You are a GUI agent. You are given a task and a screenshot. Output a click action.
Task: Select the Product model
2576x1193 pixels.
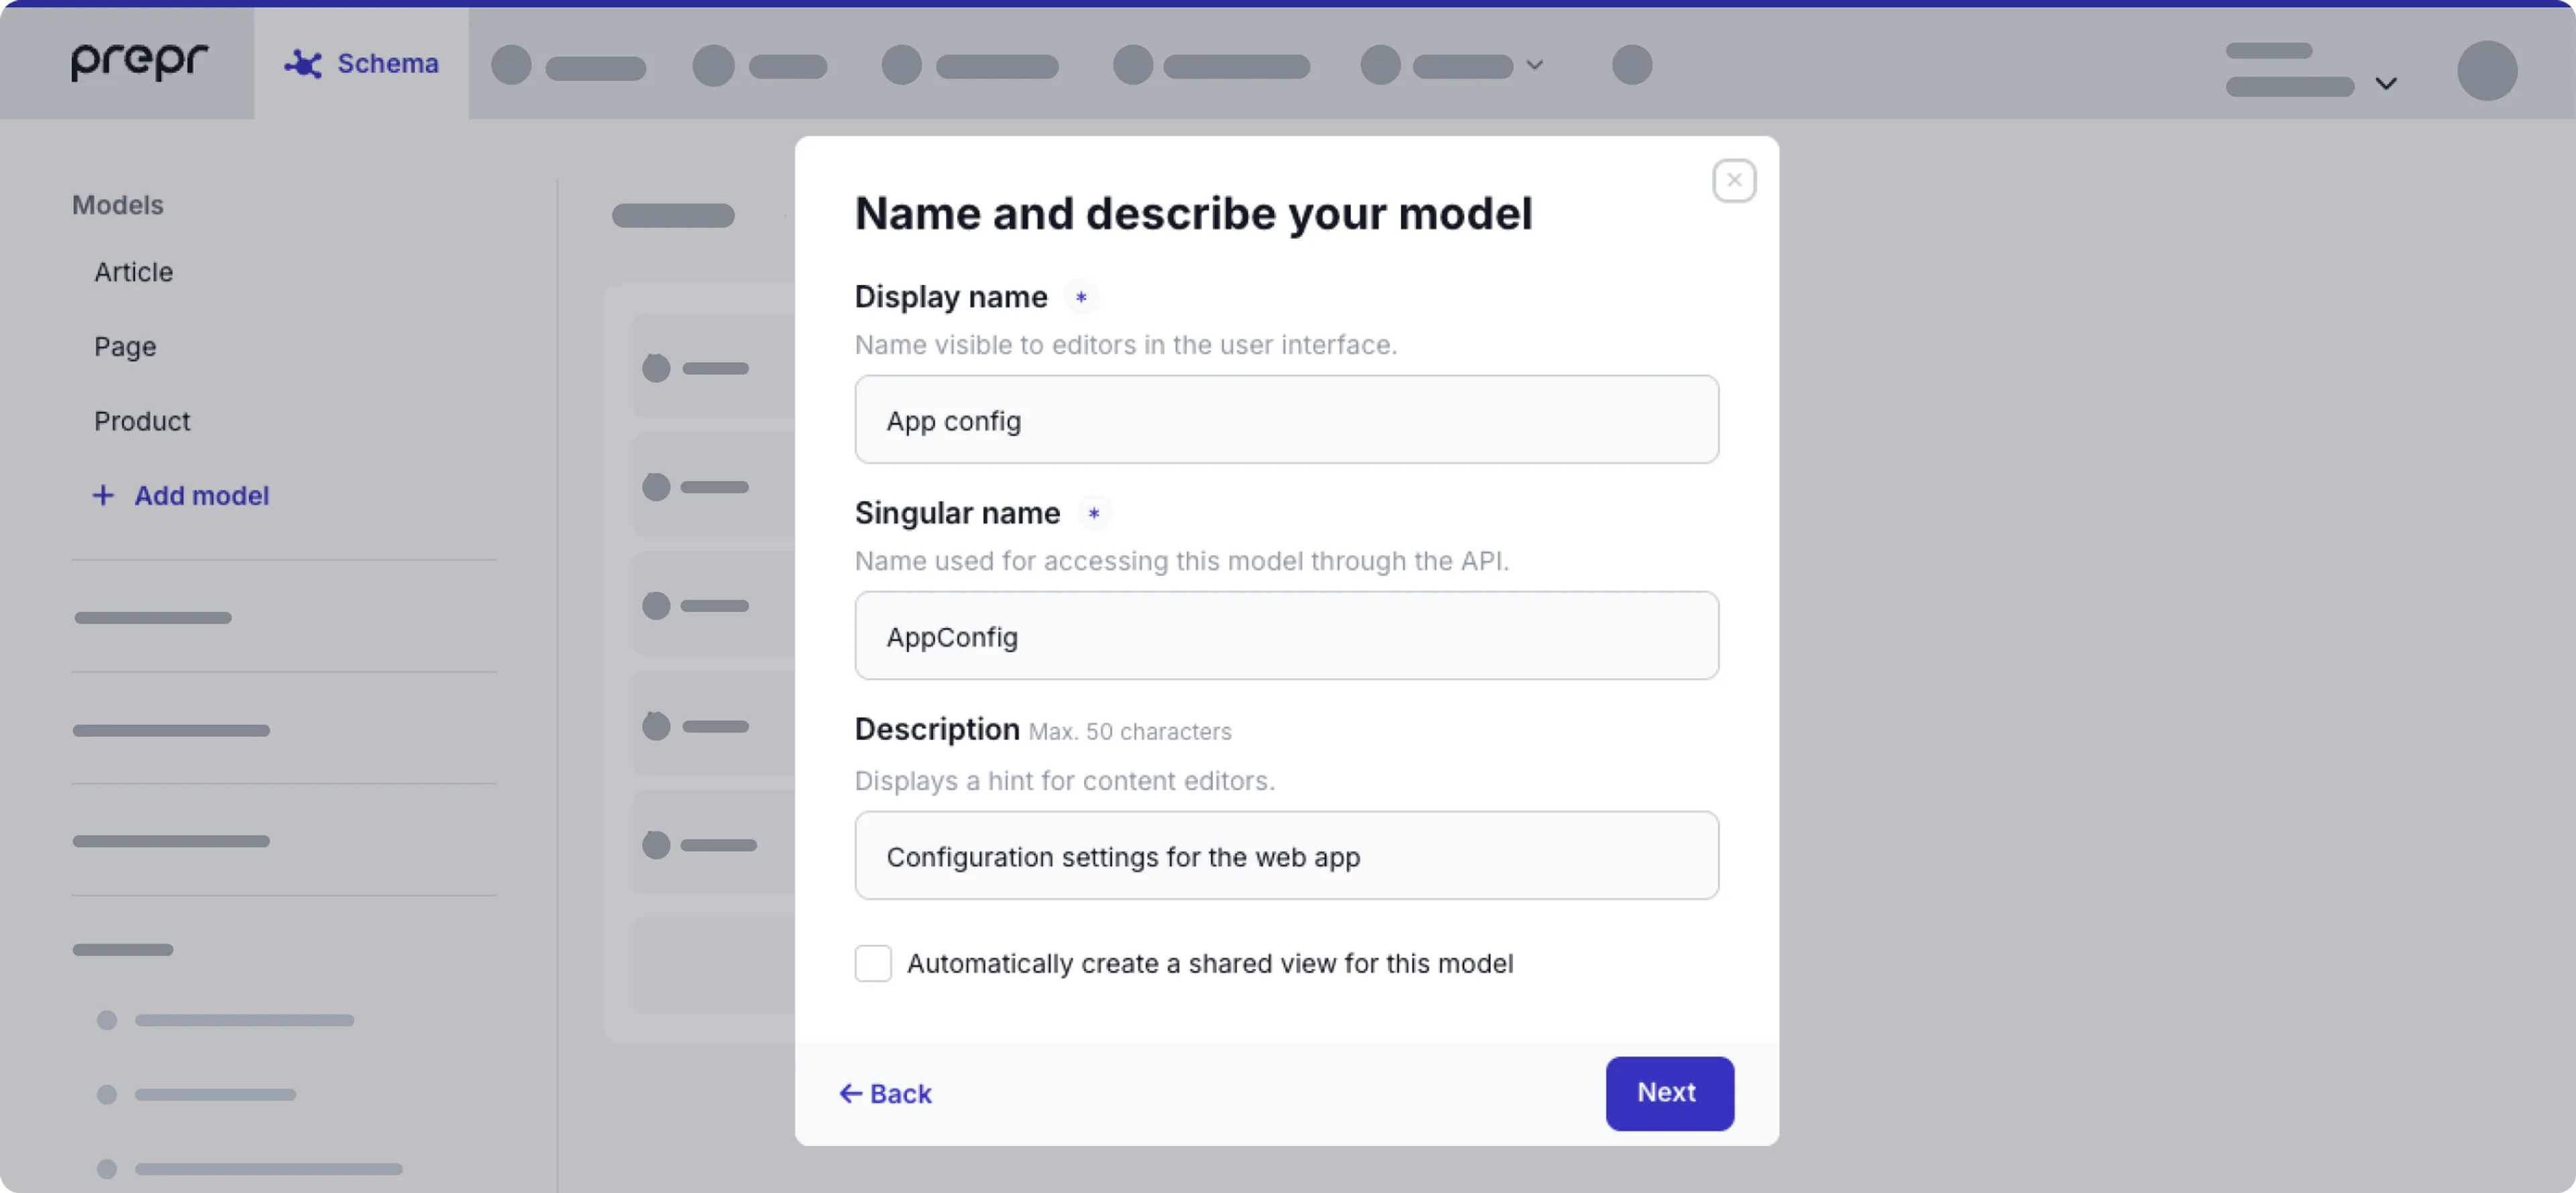point(142,420)
